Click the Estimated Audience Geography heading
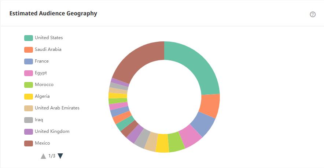 tap(53, 14)
